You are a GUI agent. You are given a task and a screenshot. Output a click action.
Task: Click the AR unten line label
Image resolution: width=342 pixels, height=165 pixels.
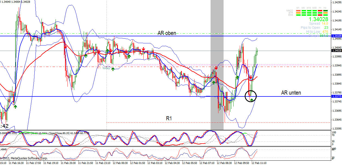[291, 92]
